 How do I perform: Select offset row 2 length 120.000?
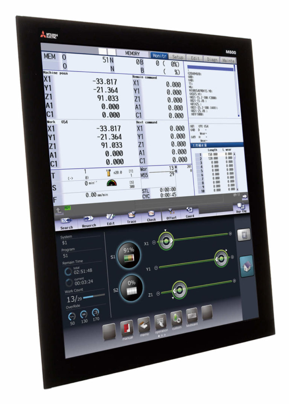pyautogui.click(x=213, y=158)
